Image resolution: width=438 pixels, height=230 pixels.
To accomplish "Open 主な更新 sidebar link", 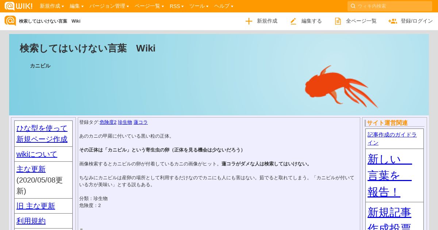I will pos(31,169).
